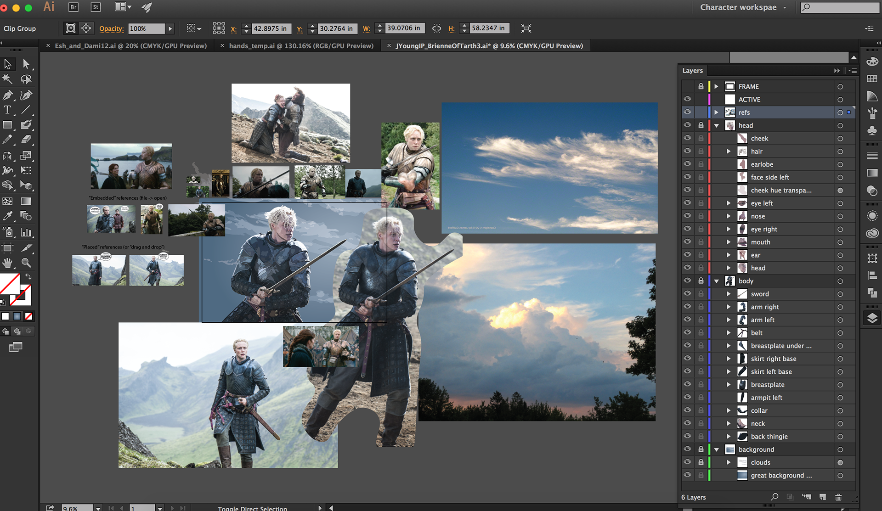882x511 pixels.
Task: Apply Gradient fill mode swatch
Action: click(x=17, y=316)
